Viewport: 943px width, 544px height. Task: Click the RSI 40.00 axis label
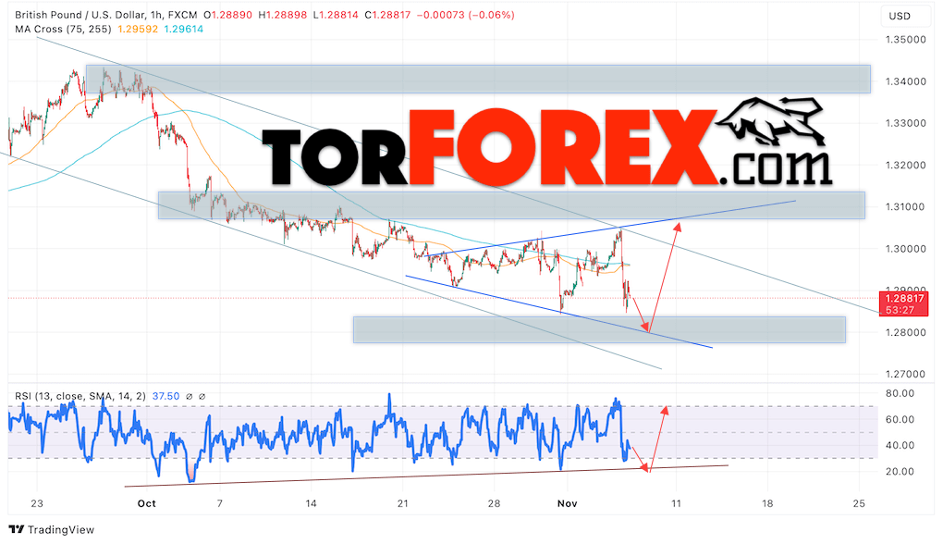coord(900,445)
